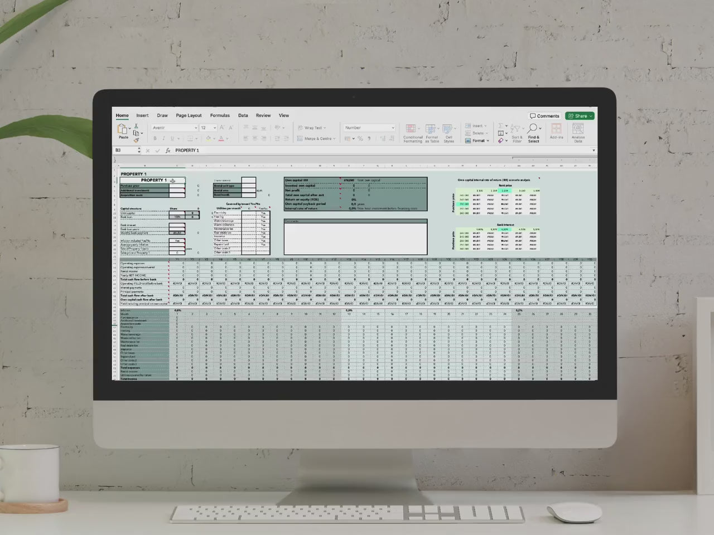Select the Format Painter brush icon

point(136,139)
